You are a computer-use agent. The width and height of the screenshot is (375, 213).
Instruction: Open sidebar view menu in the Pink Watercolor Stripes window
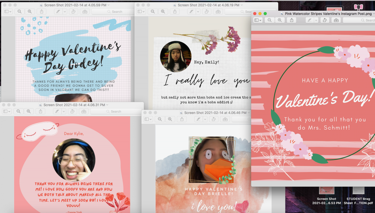click(258, 20)
